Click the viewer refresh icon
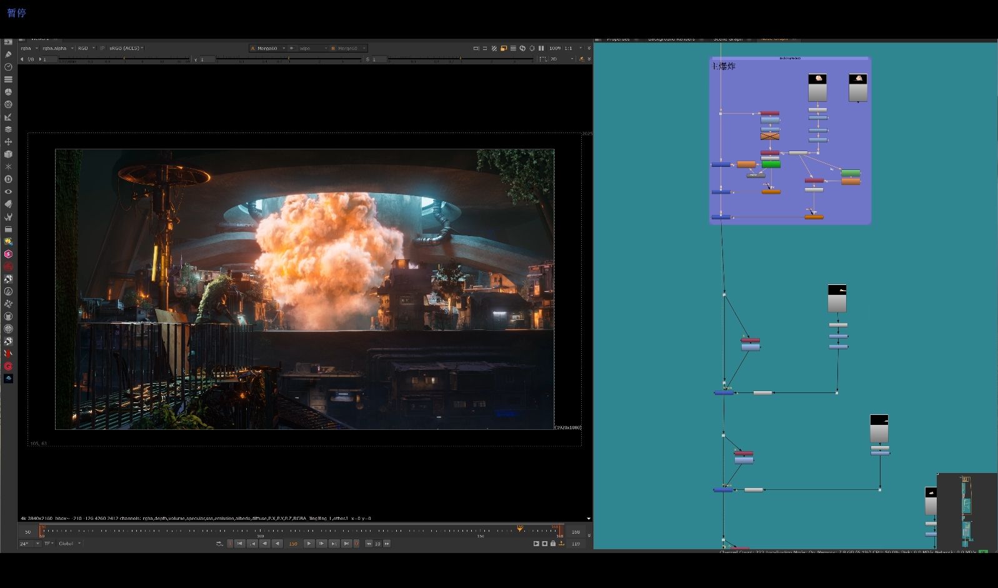 522,48
